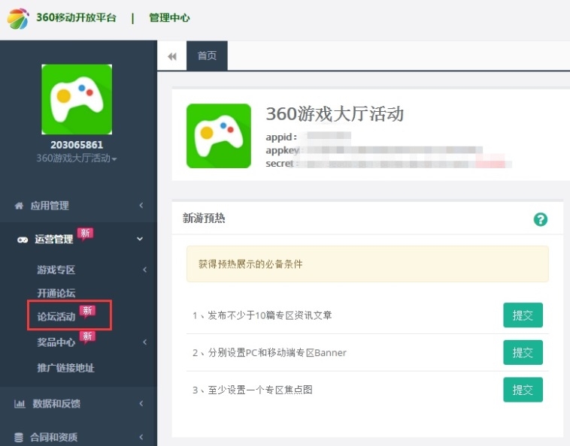570x446 pixels.
Task: Click text 3、至少设置一个专区焦点图
Action: tap(252, 390)
